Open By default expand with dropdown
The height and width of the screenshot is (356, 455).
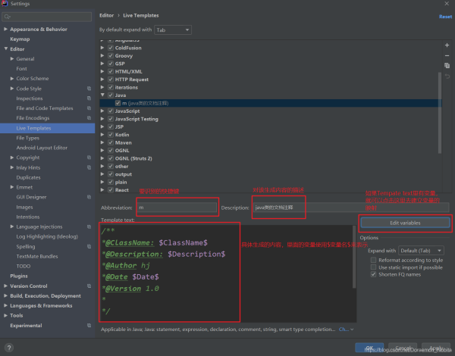tap(173, 30)
